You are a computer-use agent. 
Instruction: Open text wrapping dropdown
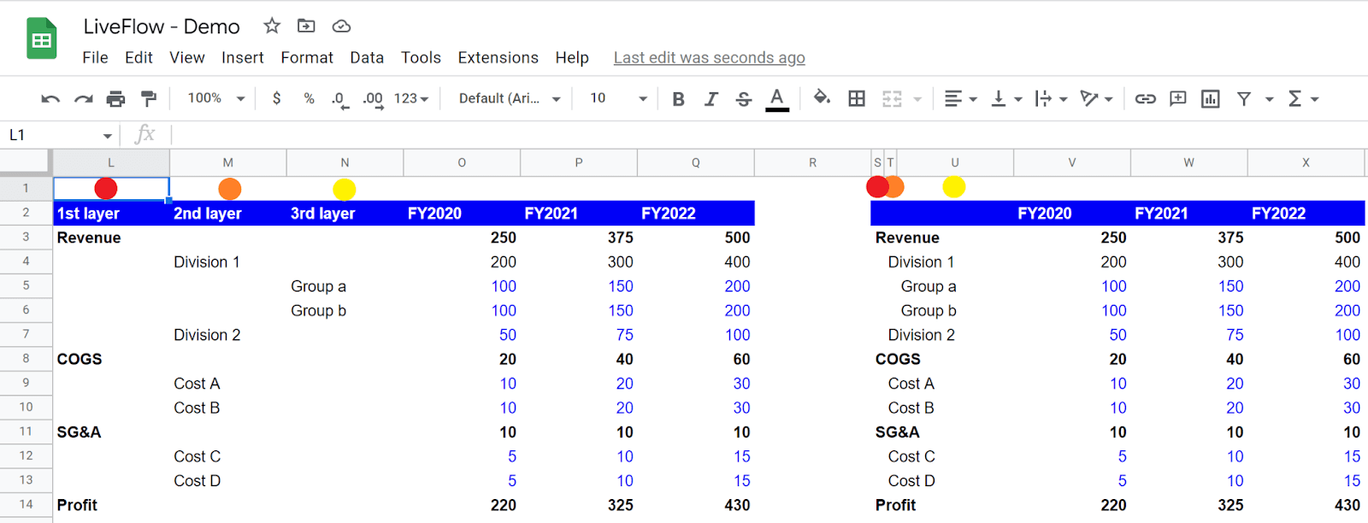tap(1052, 99)
